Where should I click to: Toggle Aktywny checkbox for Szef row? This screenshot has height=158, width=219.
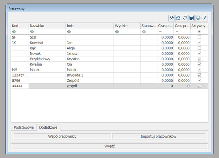click(199, 37)
